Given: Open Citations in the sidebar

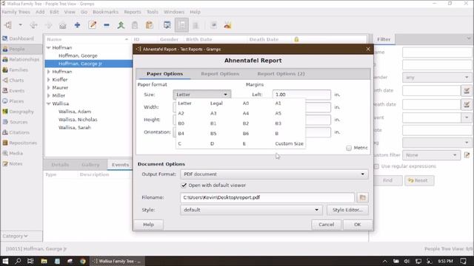Looking at the screenshot, I should (16, 132).
